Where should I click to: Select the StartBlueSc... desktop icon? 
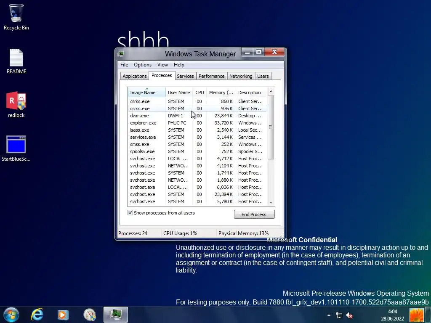[x=16, y=148]
